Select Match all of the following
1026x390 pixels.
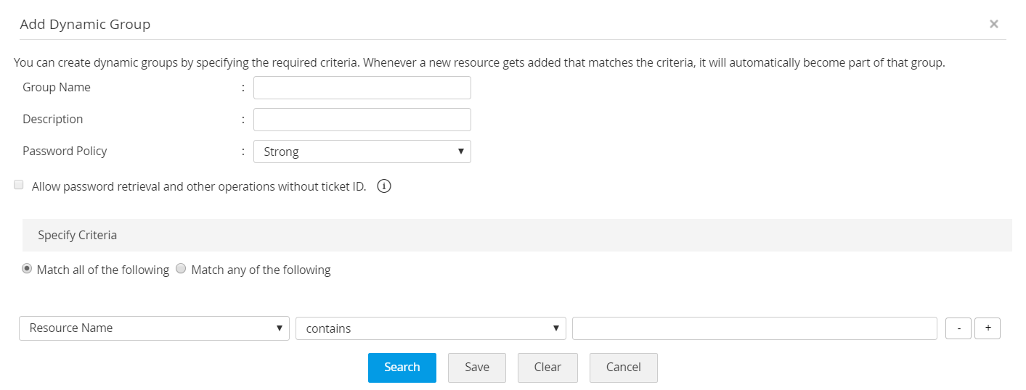27,269
